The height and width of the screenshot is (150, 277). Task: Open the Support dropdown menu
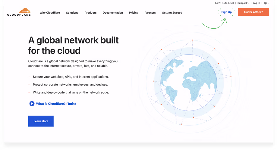(x=243, y=3)
